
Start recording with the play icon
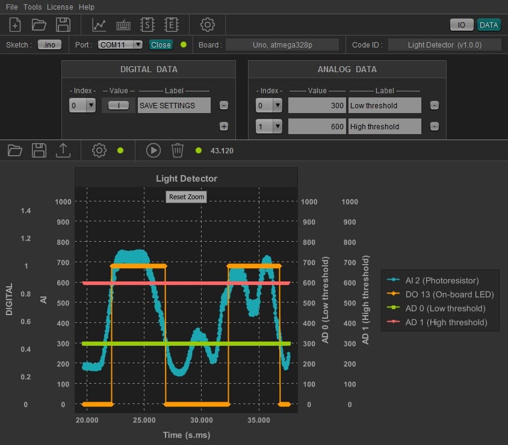pos(153,150)
